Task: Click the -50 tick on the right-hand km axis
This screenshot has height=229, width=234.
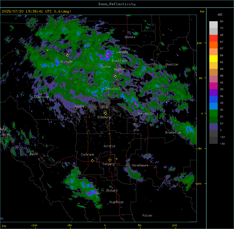Action: click(x=199, y=148)
